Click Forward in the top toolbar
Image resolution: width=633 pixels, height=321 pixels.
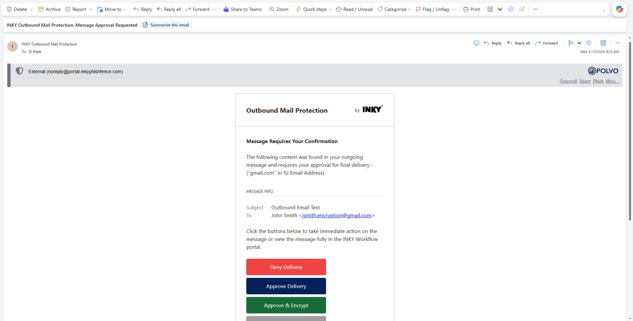pyautogui.click(x=198, y=9)
